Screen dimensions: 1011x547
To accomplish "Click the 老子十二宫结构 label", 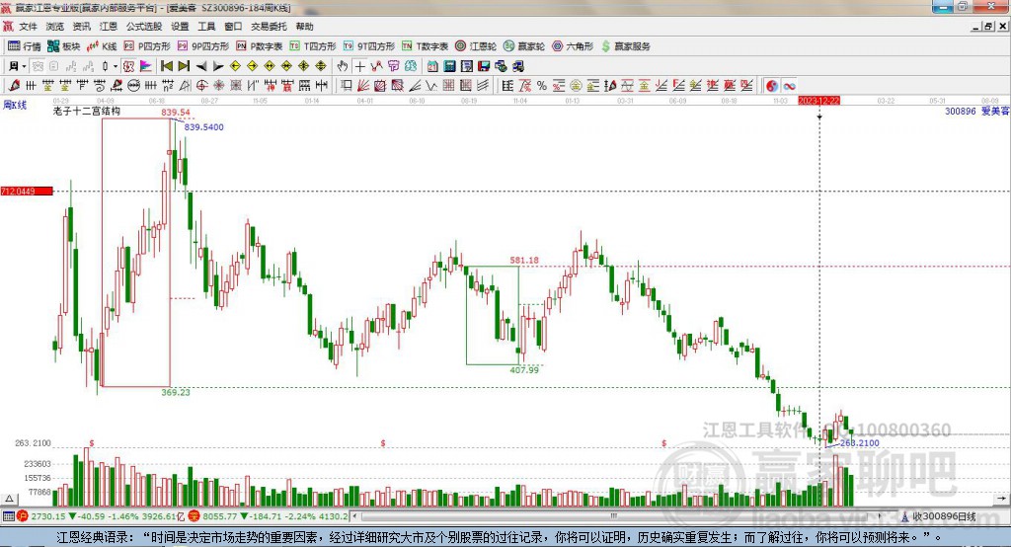I will [x=87, y=111].
